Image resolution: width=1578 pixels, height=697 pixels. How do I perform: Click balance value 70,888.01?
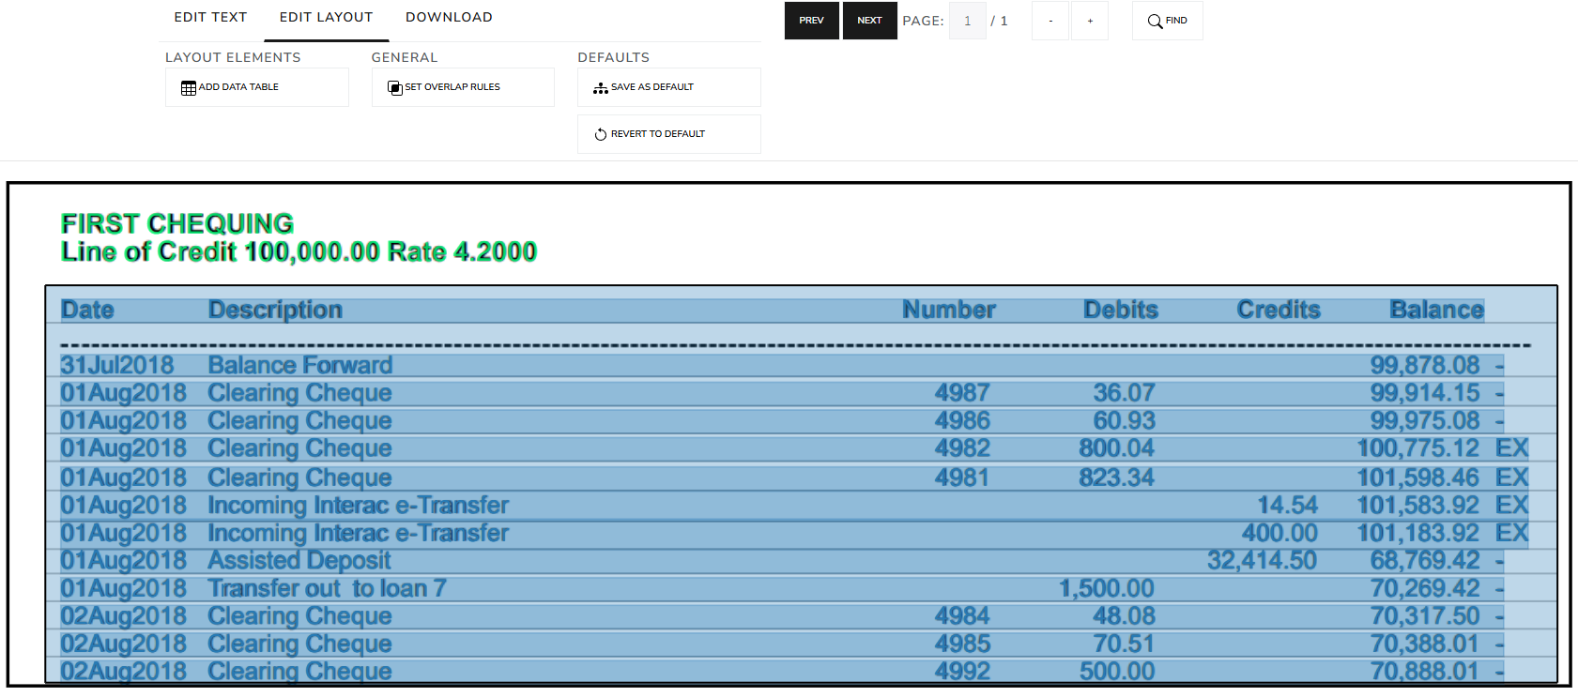(1425, 672)
